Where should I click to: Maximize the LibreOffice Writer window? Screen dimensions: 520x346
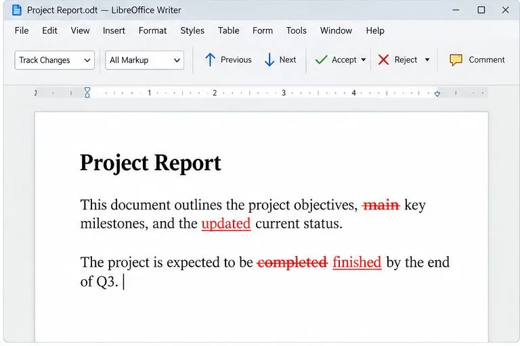(x=481, y=10)
